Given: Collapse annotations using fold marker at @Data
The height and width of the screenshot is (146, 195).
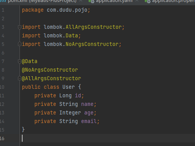Looking at the screenshot, I should tap(19, 62).
